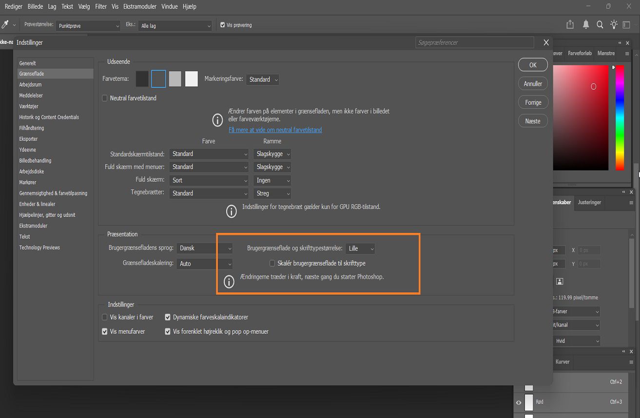This screenshot has height=418, width=640.
Task: Open the Fuld skærm color dropdown showing Sort
Action: click(x=209, y=180)
